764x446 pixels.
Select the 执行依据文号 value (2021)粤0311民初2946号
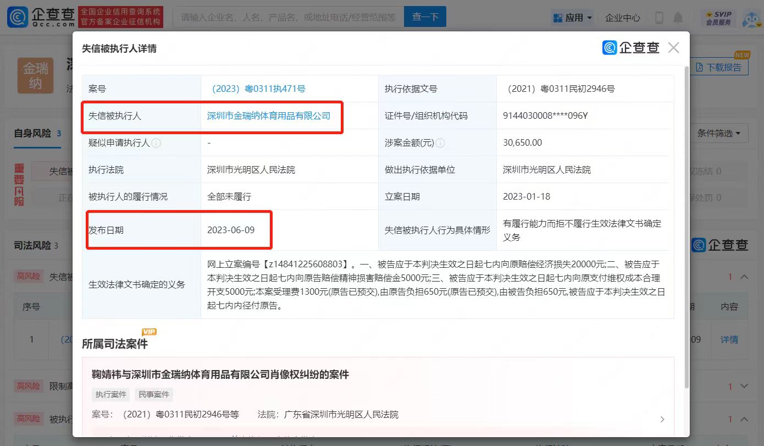tap(558, 89)
